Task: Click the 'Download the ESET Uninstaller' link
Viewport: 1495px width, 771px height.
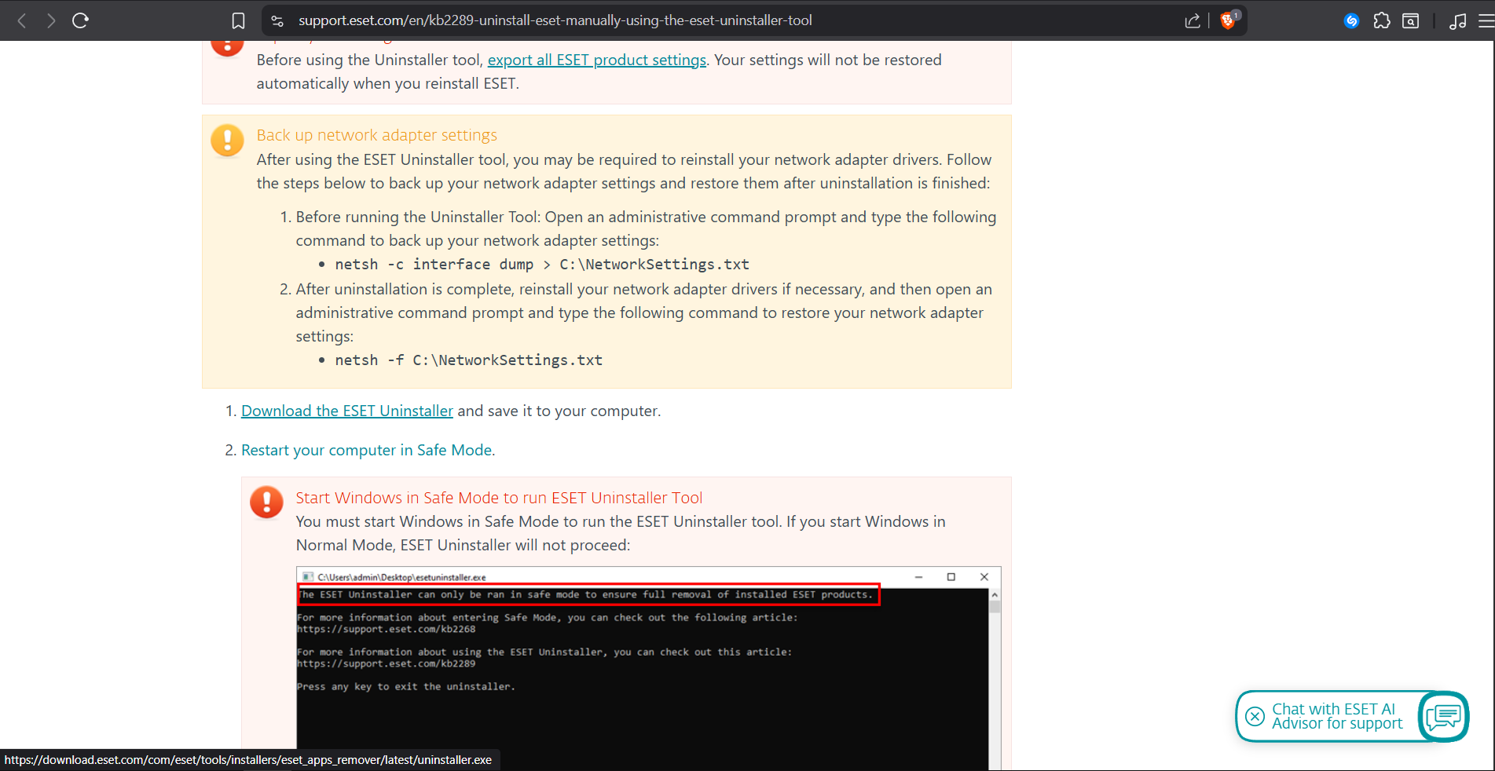Action: point(347,411)
